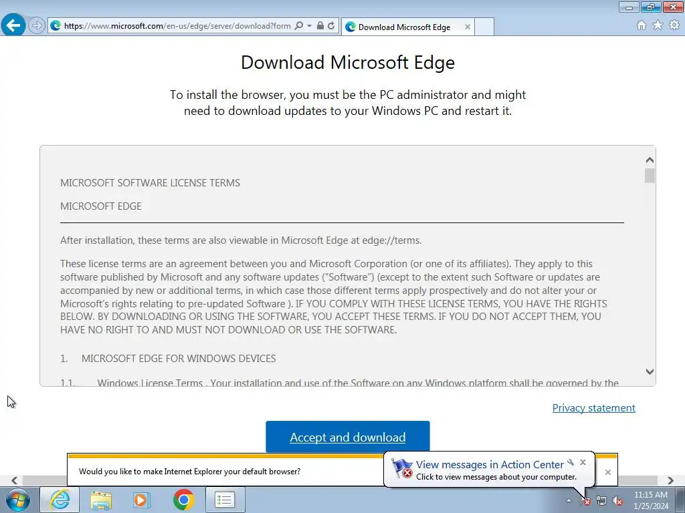Image resolution: width=685 pixels, height=513 pixels.
Task: Click the Download Microsoft Edge heading
Action: pyautogui.click(x=348, y=62)
